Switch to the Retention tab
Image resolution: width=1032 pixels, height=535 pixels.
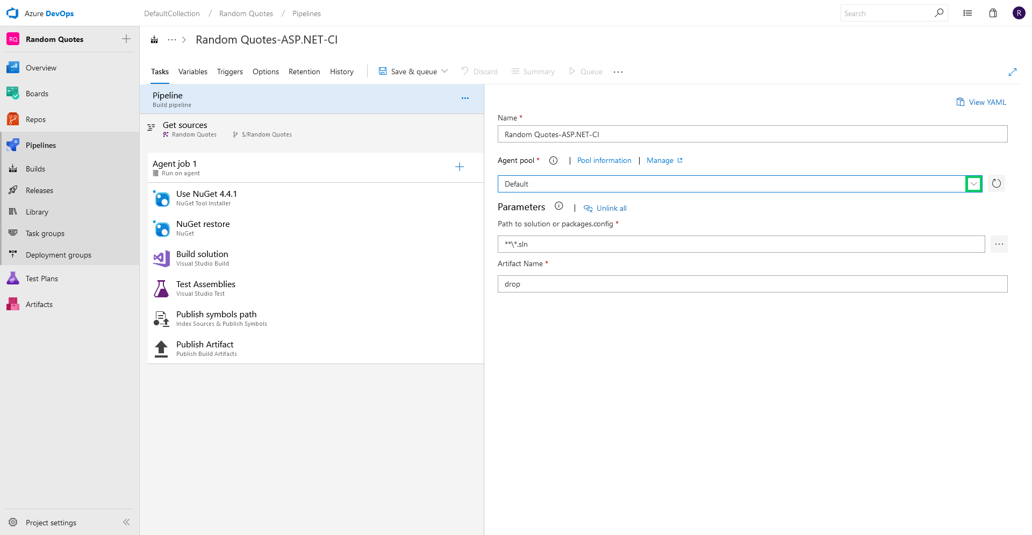304,72
